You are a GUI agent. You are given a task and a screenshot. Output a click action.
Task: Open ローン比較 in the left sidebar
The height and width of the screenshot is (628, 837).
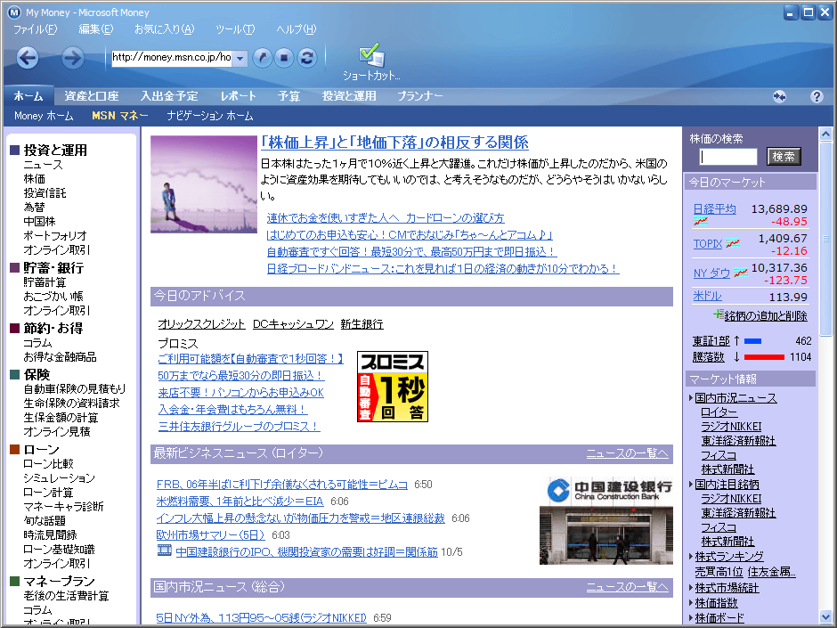(48, 463)
